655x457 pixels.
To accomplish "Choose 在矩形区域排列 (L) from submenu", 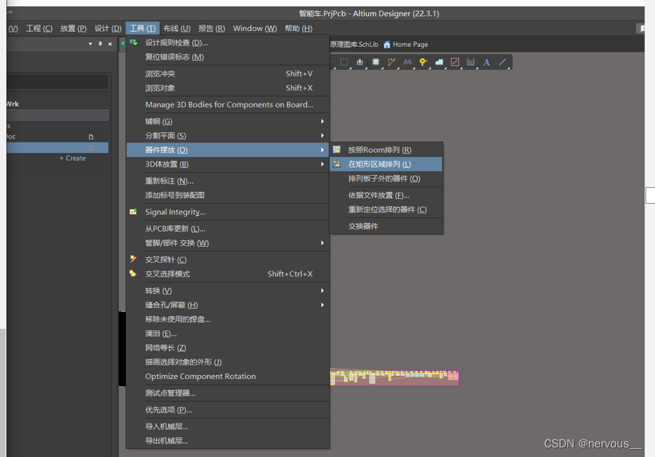I will 379,164.
